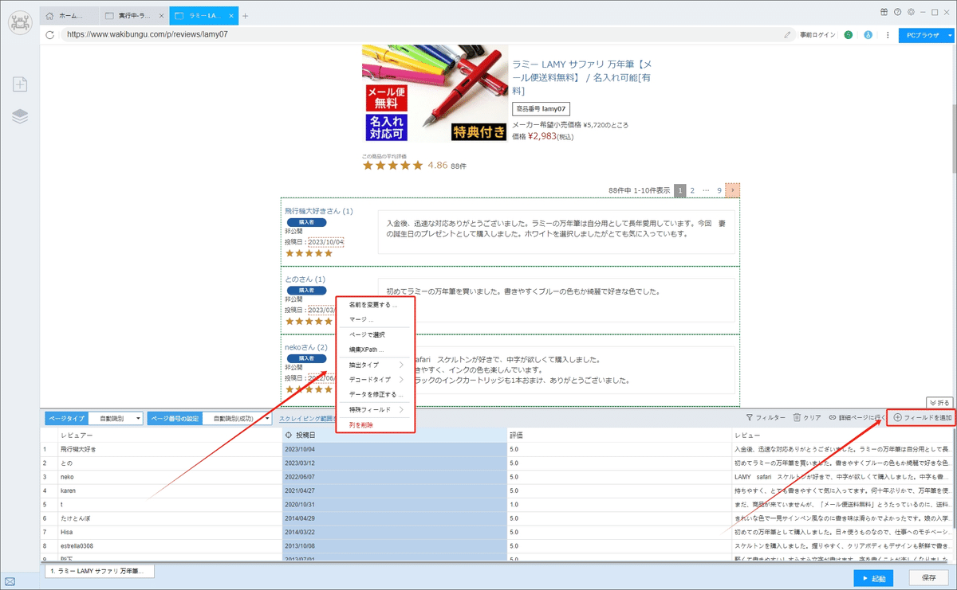Screen dimensions: 957x590
Task: Click 詳細ページに行く link button
Action: click(857, 417)
